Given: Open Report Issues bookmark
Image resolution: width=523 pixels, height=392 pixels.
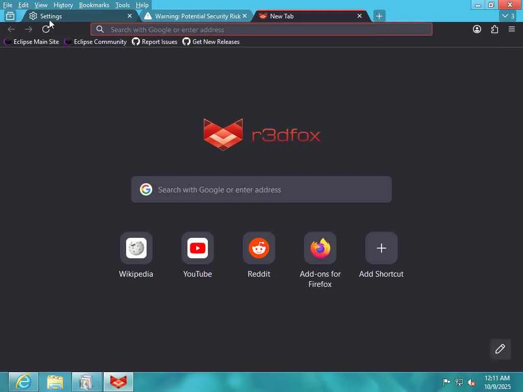Looking at the screenshot, I should click(x=154, y=42).
